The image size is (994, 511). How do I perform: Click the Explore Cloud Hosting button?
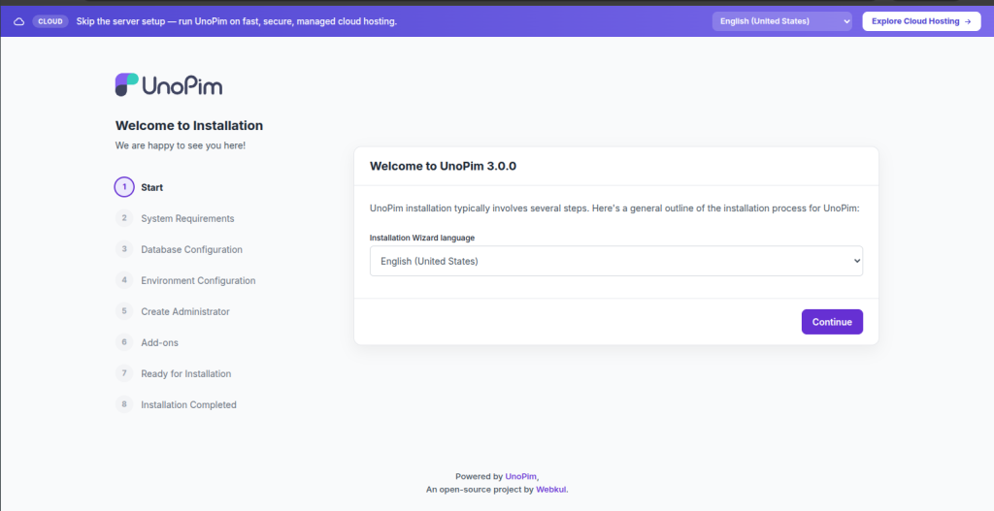pyautogui.click(x=921, y=21)
